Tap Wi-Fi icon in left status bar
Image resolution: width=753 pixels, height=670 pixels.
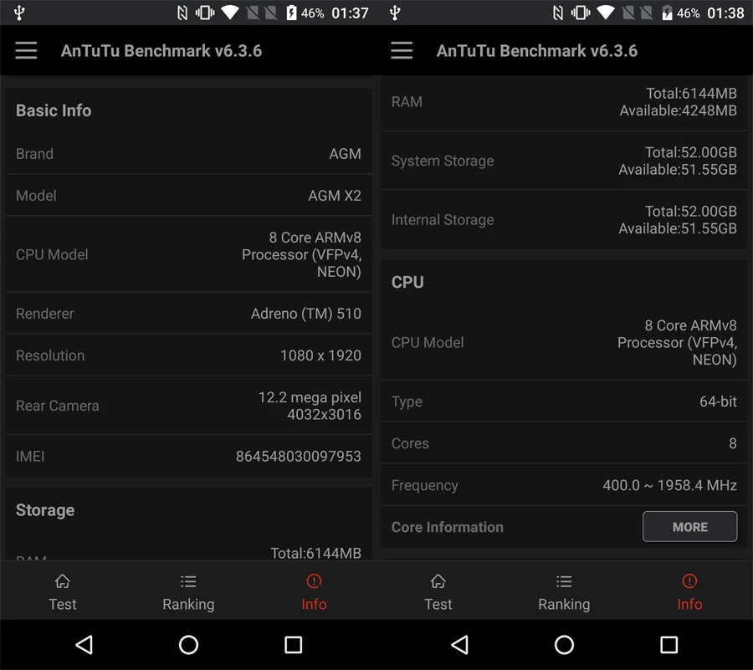(230, 13)
